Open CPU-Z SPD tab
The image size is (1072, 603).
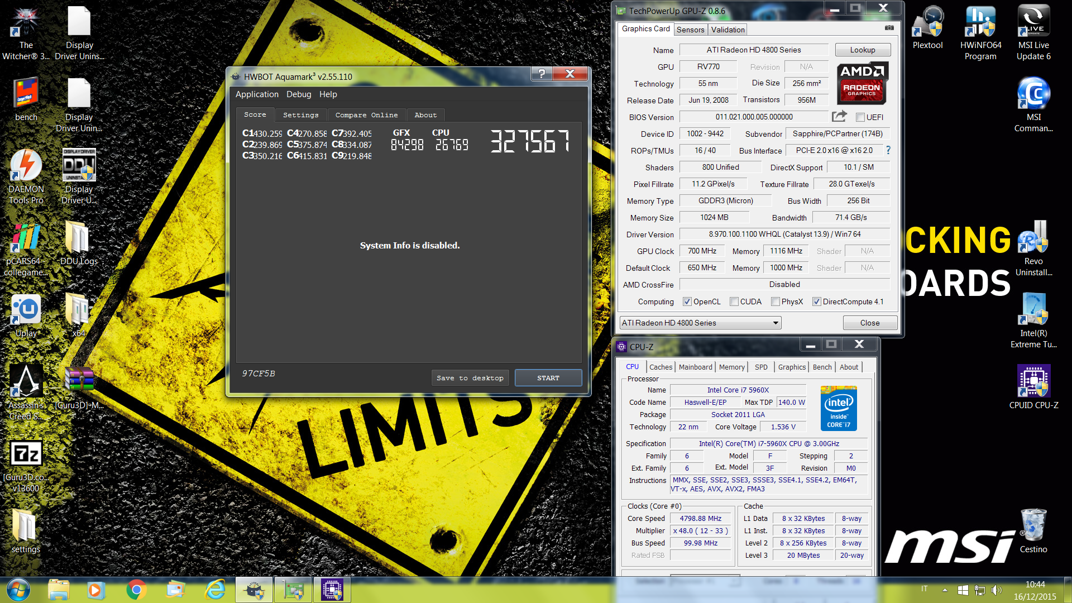coord(761,367)
